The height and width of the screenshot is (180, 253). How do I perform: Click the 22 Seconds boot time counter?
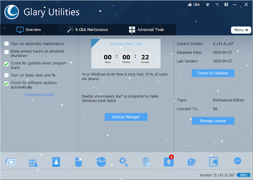(145, 57)
